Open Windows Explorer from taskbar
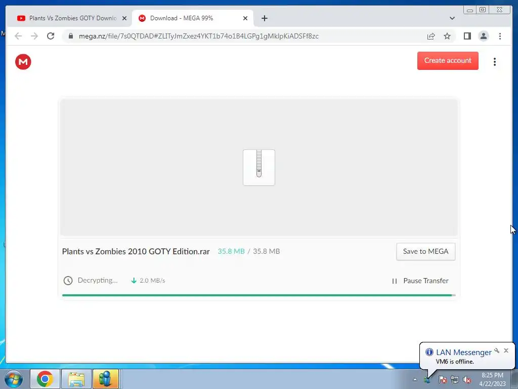Viewport: 518px width, 389px height. (x=76, y=379)
